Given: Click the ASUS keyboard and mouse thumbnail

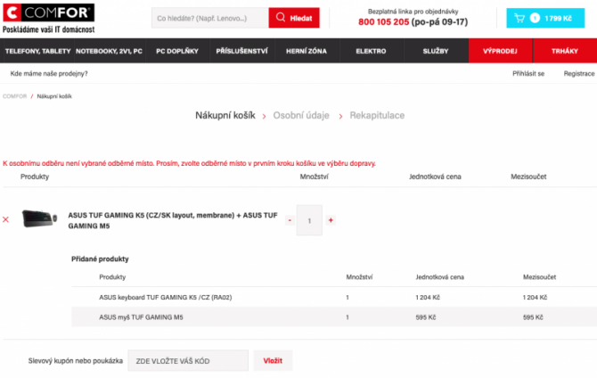Looking at the screenshot, I should [41, 218].
